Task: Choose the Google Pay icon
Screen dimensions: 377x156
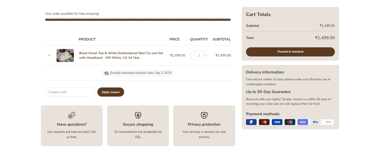Action: pos(328,122)
